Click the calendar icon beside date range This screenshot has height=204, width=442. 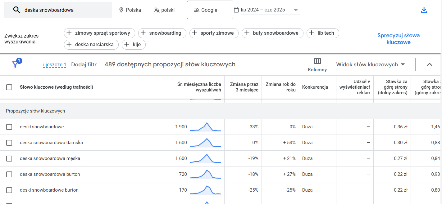(236, 10)
